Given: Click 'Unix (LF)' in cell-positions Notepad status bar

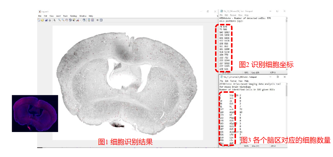Looking at the screenshot, I should [255, 73].
